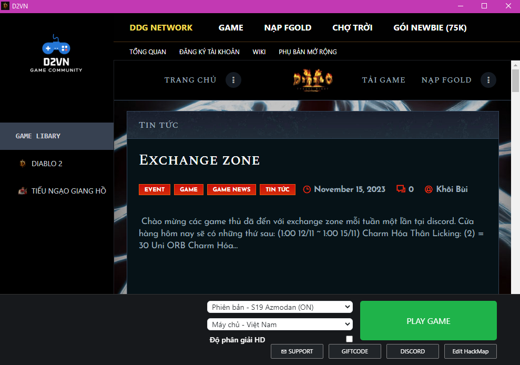Enable the Độ phân giải HD checkbox
Screen dimensions: 520x365
point(349,339)
